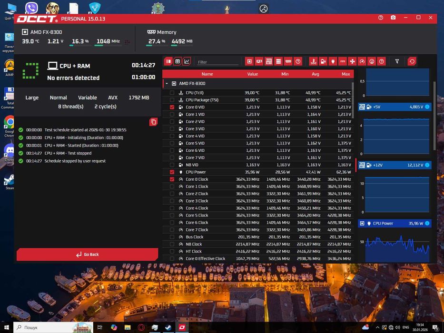
Task: Sort by the Min column header
Action: coord(285,74)
